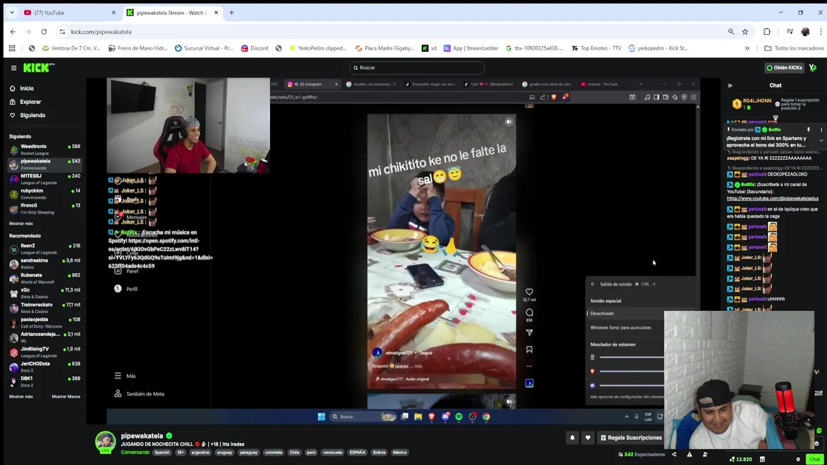Click the share stream icon
The height and width of the screenshot is (465, 827).
point(674,455)
